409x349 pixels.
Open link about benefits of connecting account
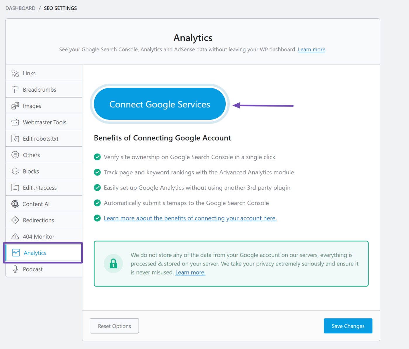(190, 218)
